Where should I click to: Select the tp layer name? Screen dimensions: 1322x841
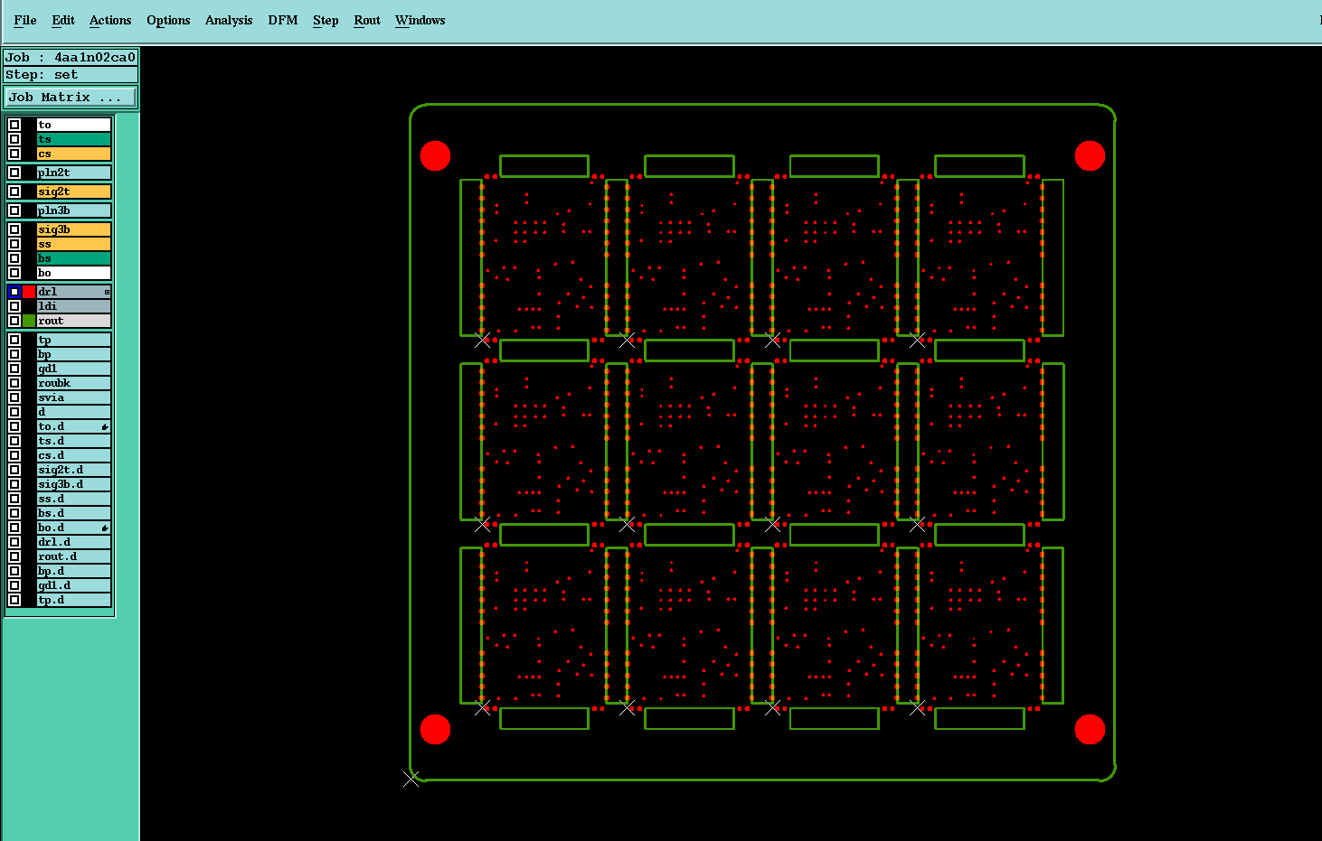[74, 340]
